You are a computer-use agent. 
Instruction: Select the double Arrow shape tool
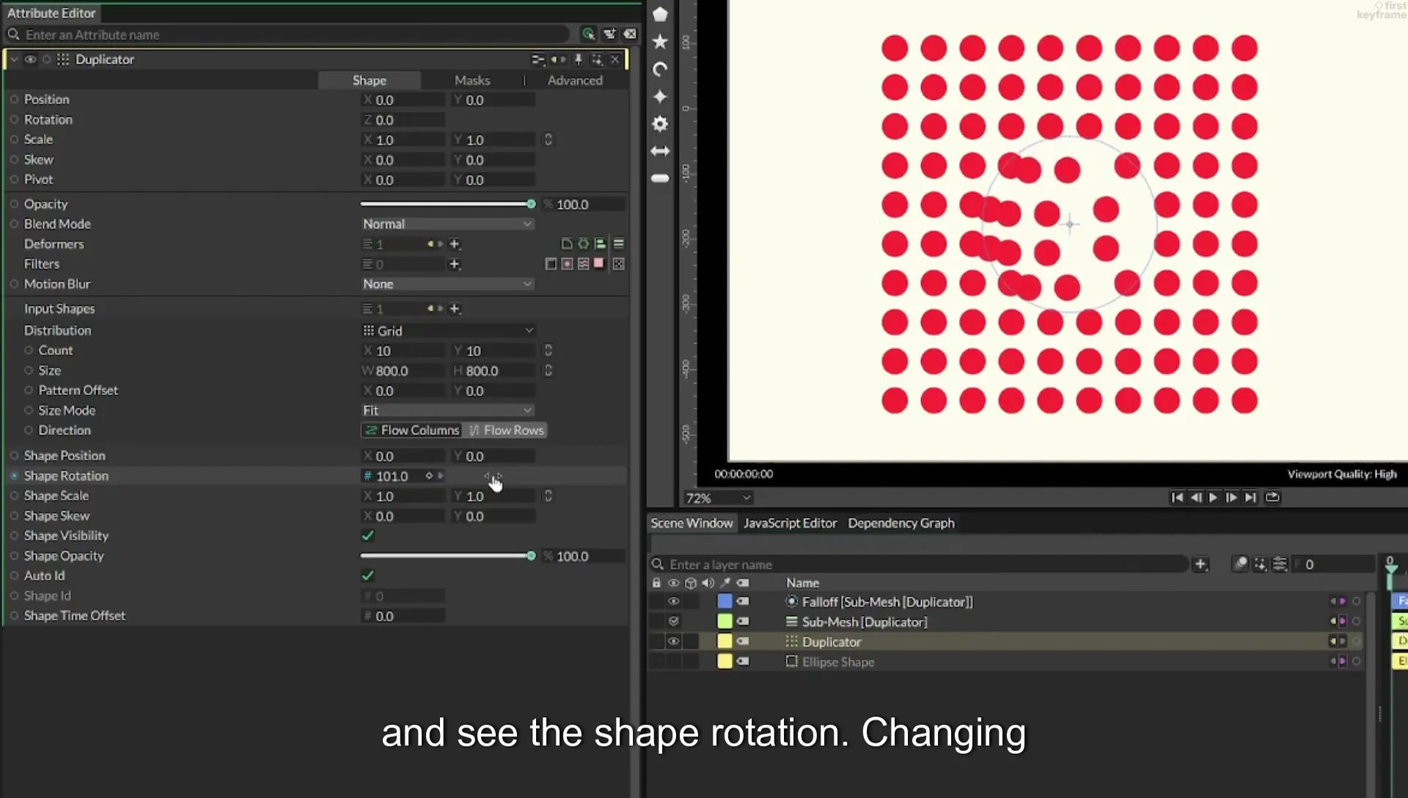[660, 151]
